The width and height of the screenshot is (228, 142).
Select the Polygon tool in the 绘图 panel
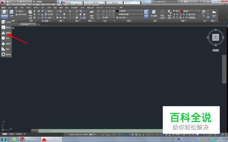pyautogui.click(x=57, y=17)
